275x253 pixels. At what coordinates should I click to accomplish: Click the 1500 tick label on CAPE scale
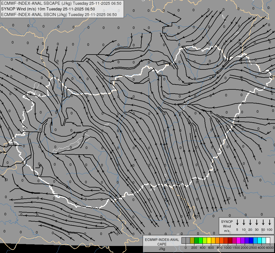pos(236,248)
